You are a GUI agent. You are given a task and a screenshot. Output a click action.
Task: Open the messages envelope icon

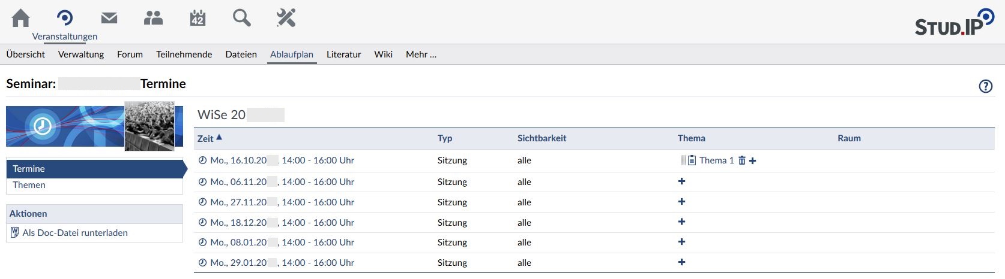pos(109,19)
